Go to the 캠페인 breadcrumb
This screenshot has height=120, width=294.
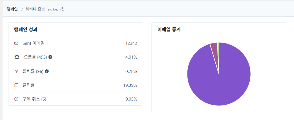coord(12,9)
